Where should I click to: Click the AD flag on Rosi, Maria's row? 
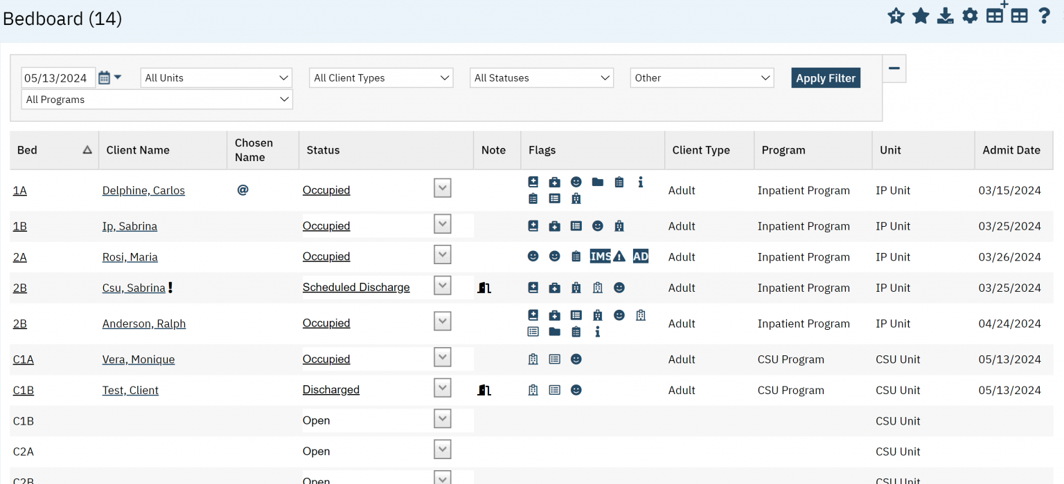pos(641,257)
